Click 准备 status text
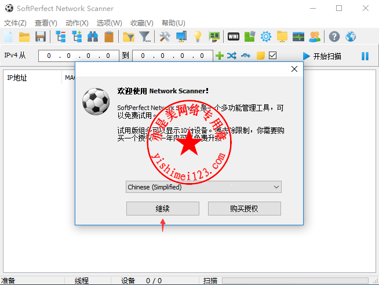Screen dimensions: 379x285 pyautogui.click(x=8, y=280)
